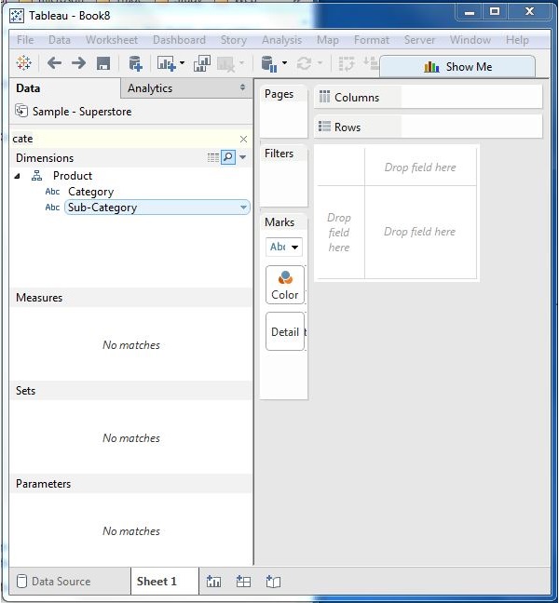Open the Data Source tab
This screenshot has width=559, height=603.
54,582
